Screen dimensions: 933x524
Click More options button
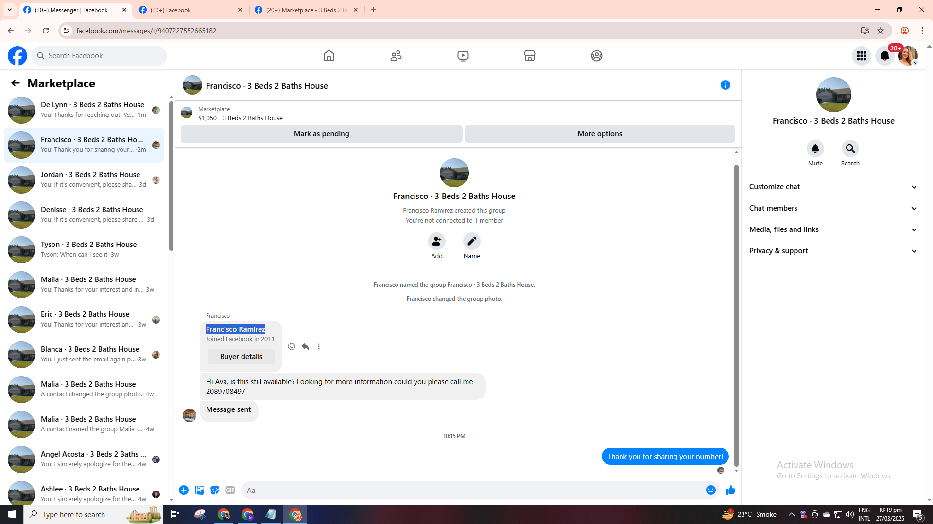(600, 134)
